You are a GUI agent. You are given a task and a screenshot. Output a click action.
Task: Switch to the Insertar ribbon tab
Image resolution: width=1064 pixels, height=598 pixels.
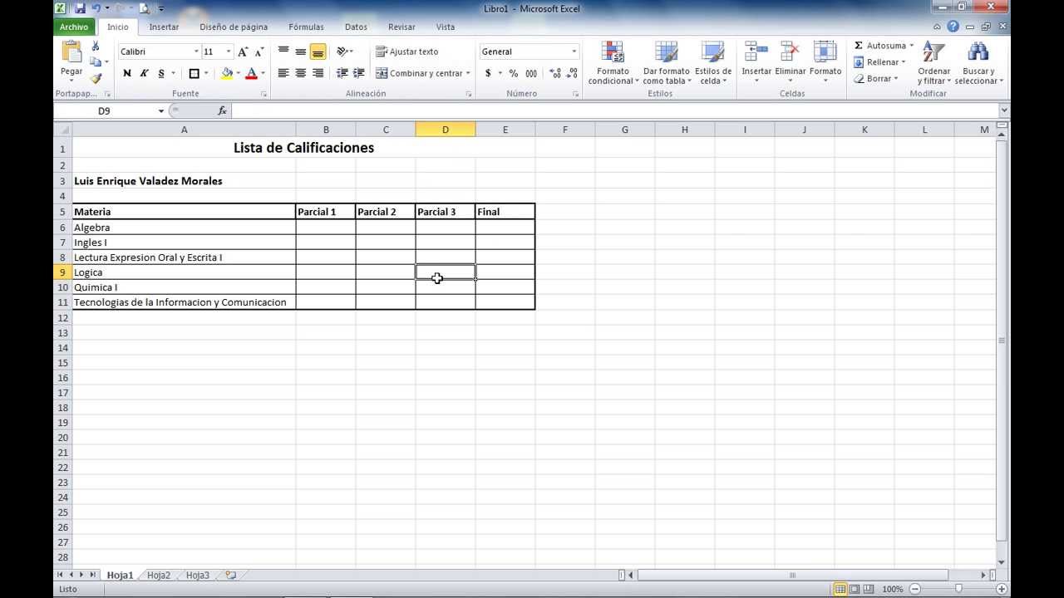(164, 27)
